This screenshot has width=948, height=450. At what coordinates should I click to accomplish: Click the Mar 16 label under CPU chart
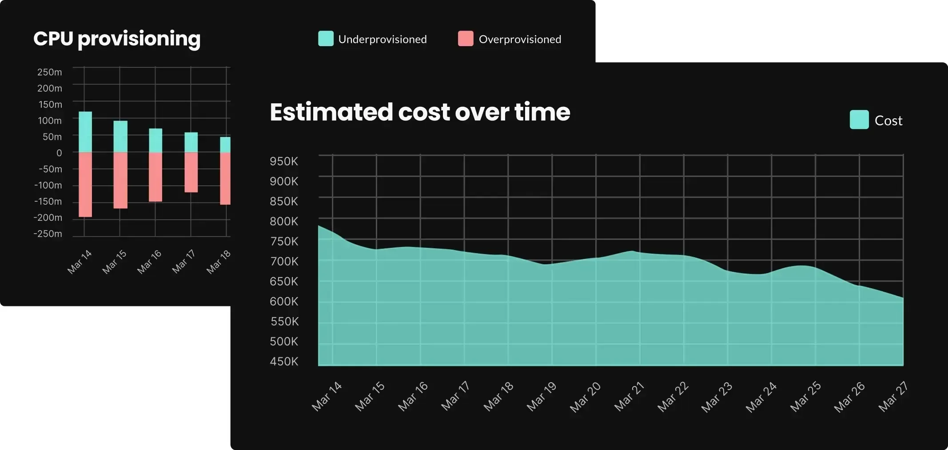[x=149, y=262]
